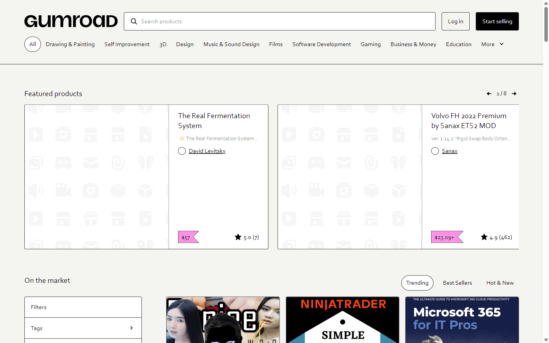
Task: Click the Filters panel header
Action: coord(83,307)
